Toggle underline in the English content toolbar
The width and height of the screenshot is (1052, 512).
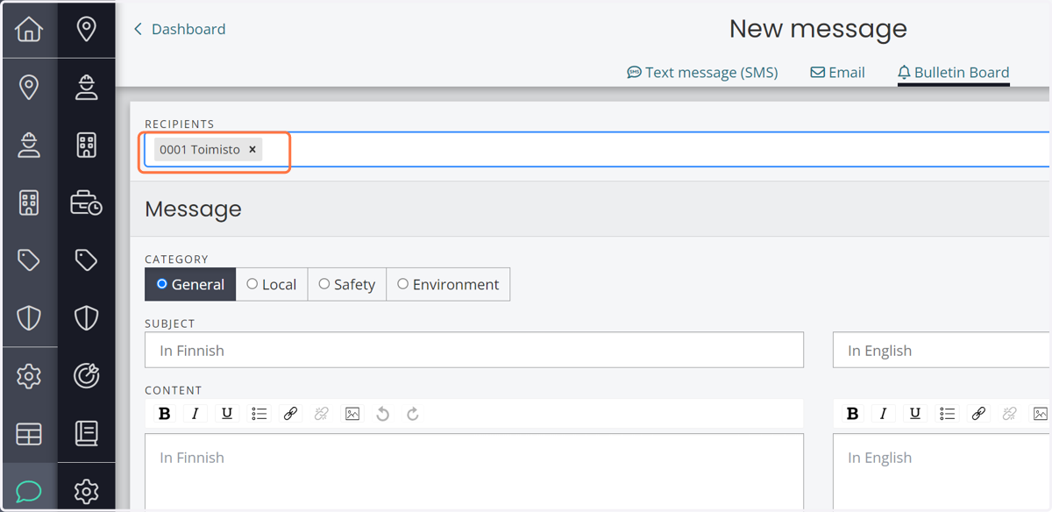[x=915, y=414]
